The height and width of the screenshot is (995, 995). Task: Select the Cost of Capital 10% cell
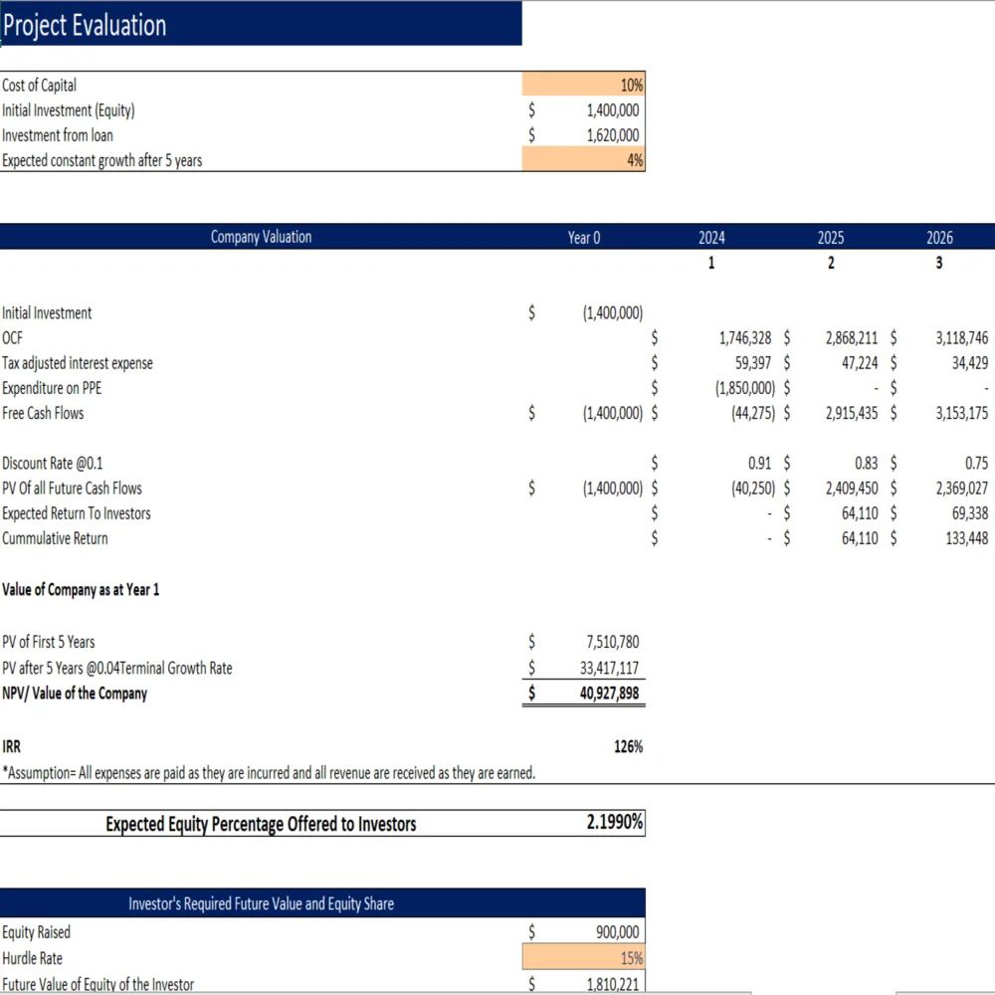[x=584, y=85]
